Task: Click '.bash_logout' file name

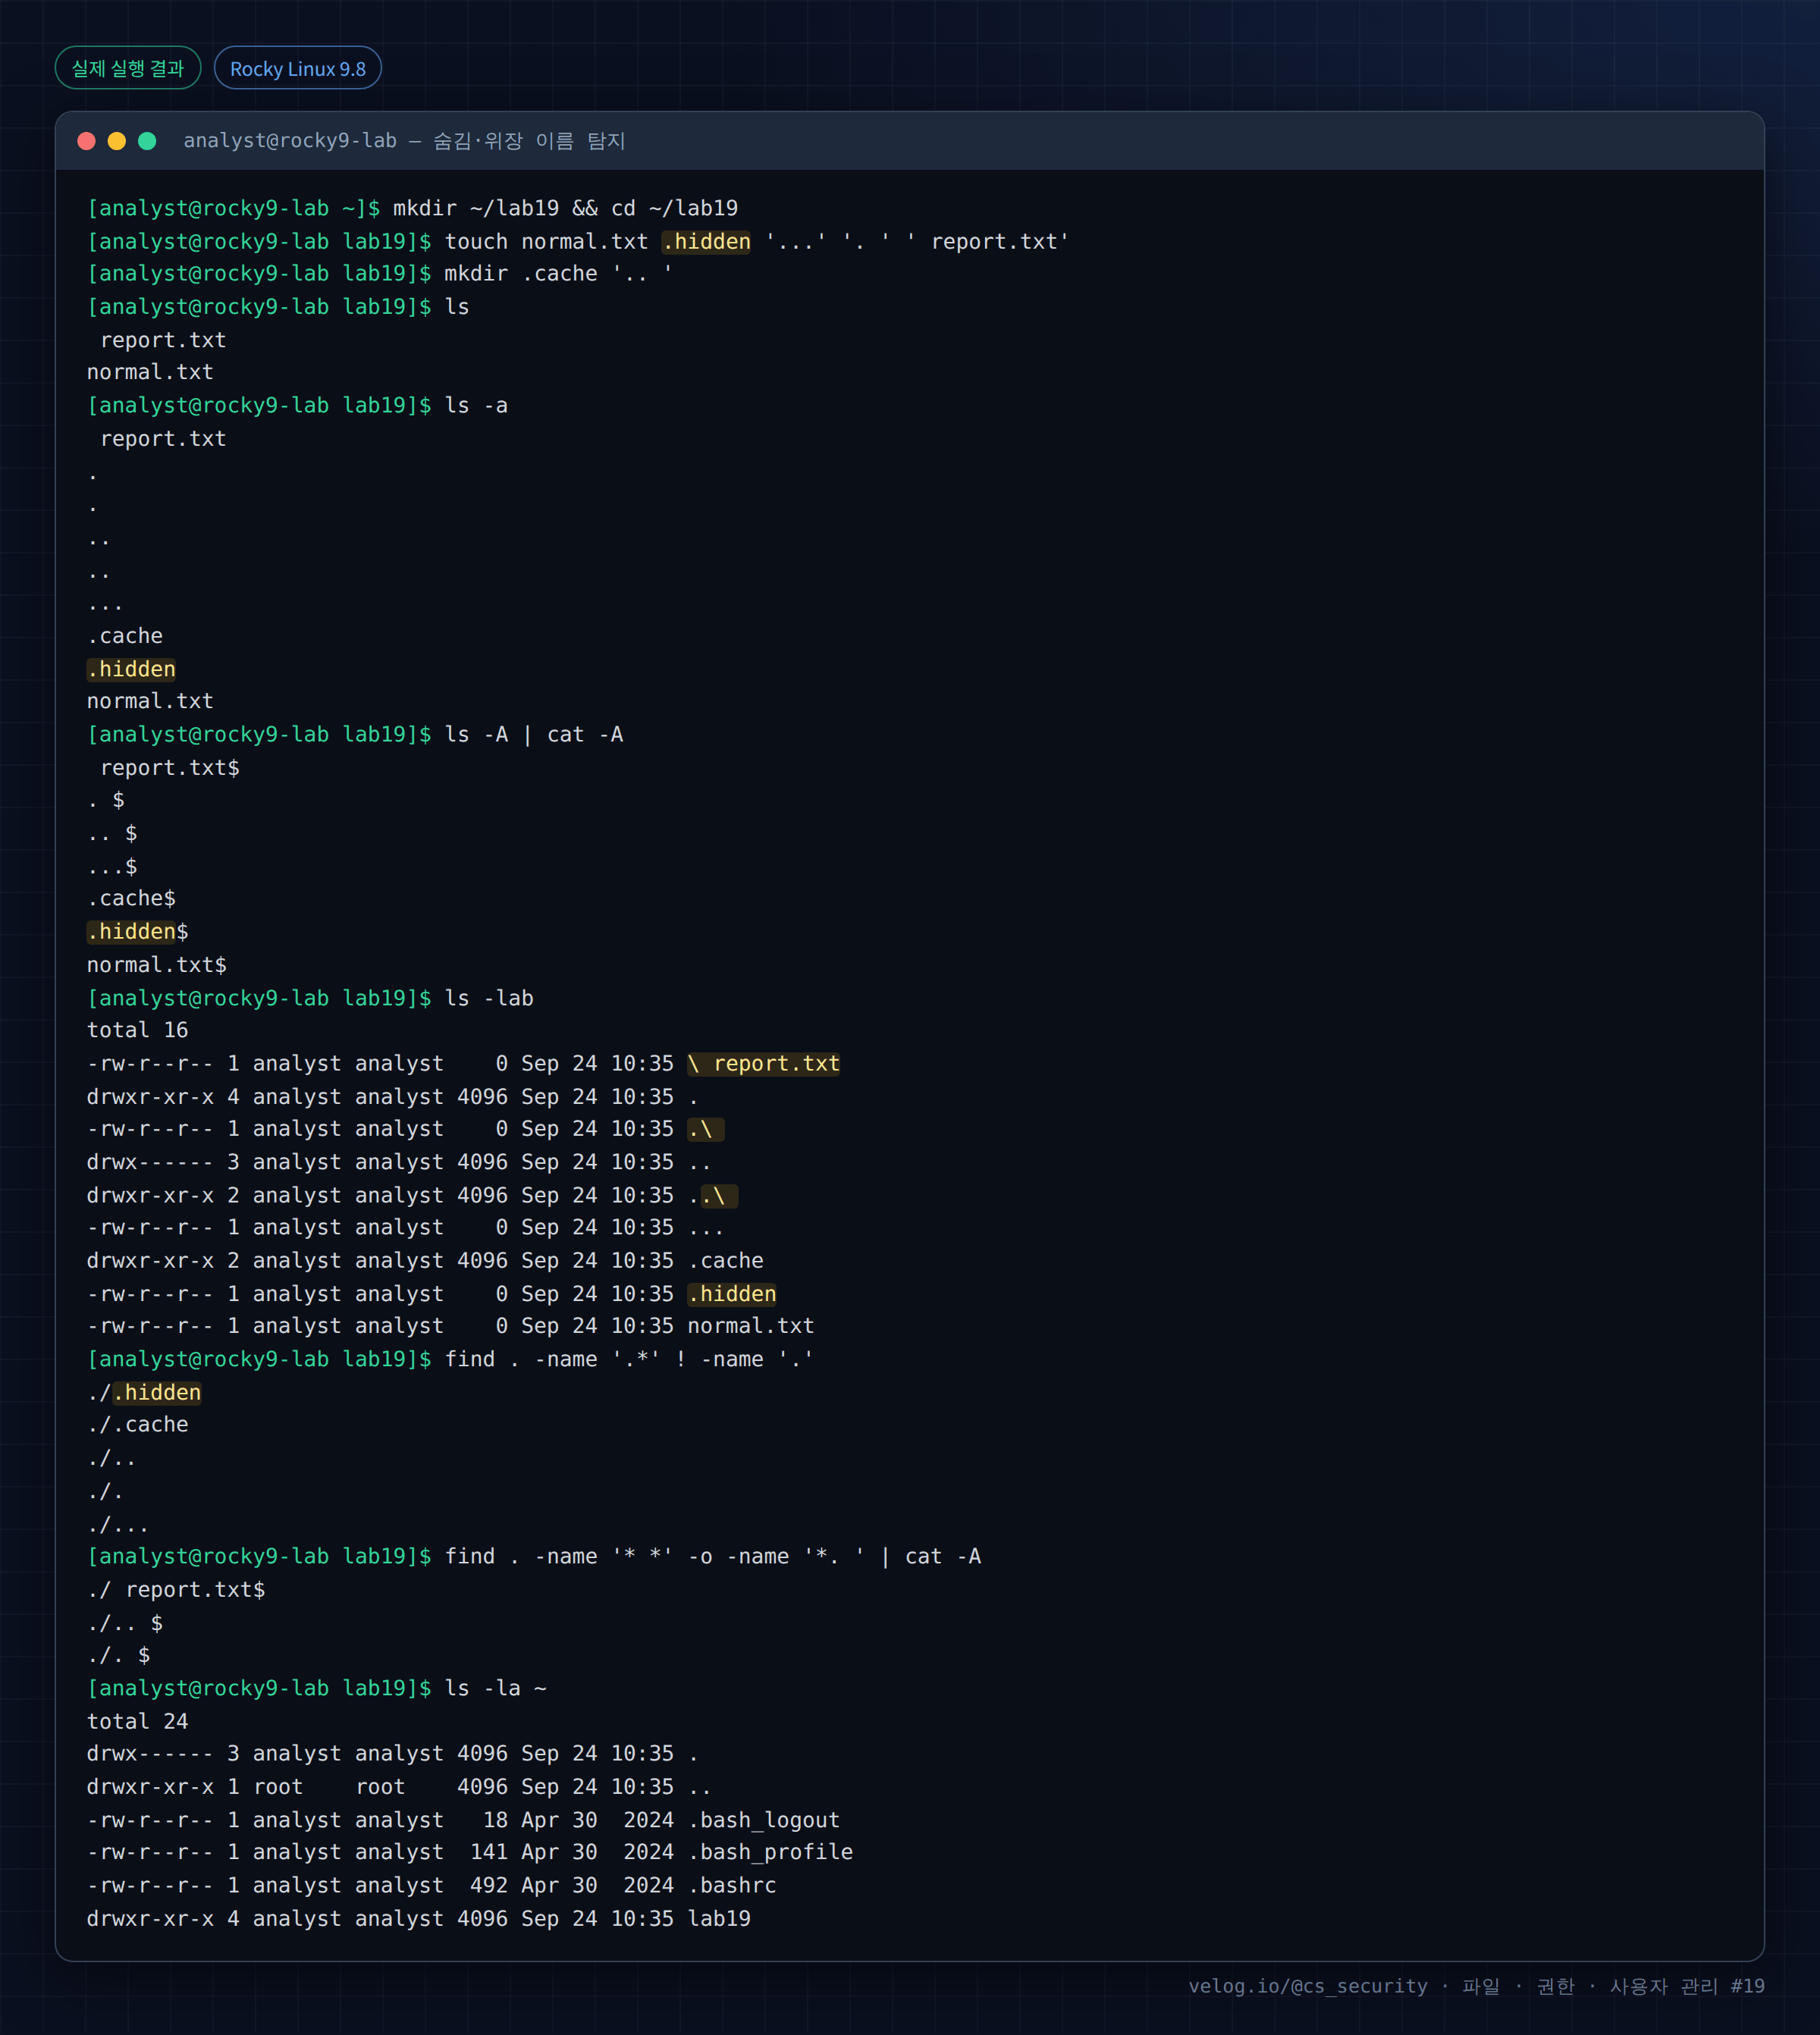Action: pos(764,1820)
